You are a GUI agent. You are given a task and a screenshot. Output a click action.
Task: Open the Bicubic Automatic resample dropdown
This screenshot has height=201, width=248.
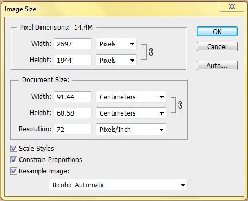pos(119,185)
